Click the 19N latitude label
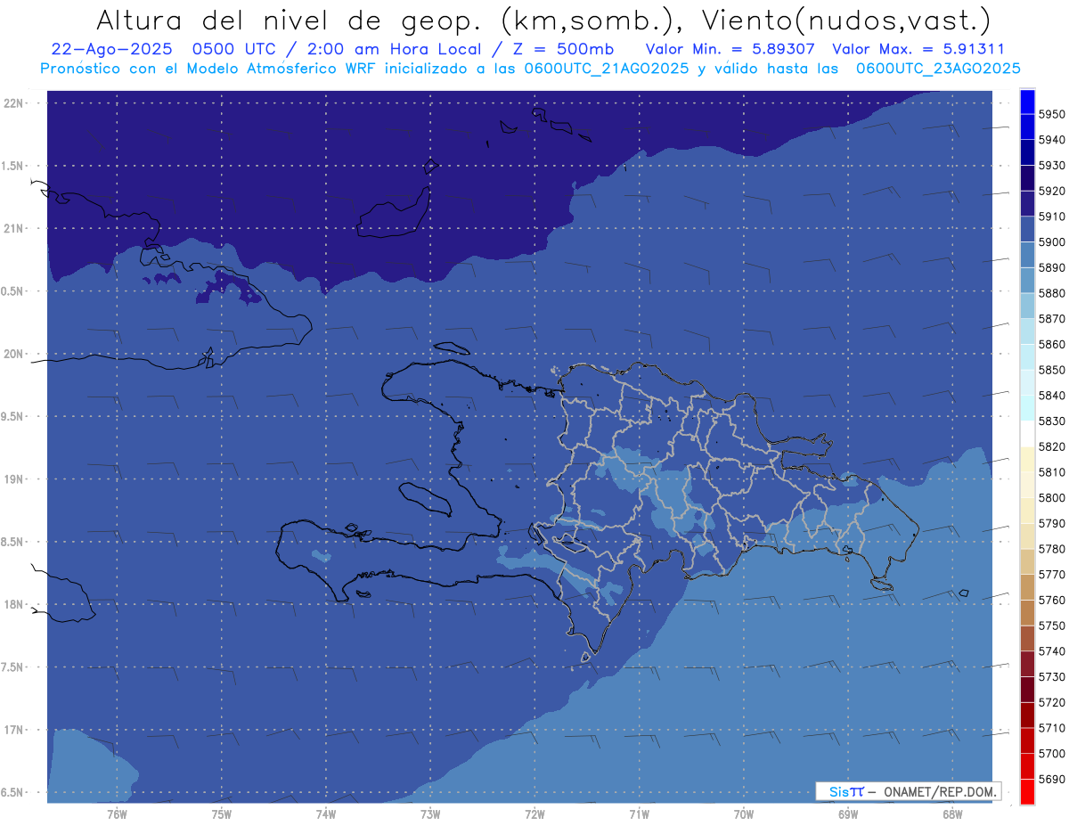 tap(14, 479)
